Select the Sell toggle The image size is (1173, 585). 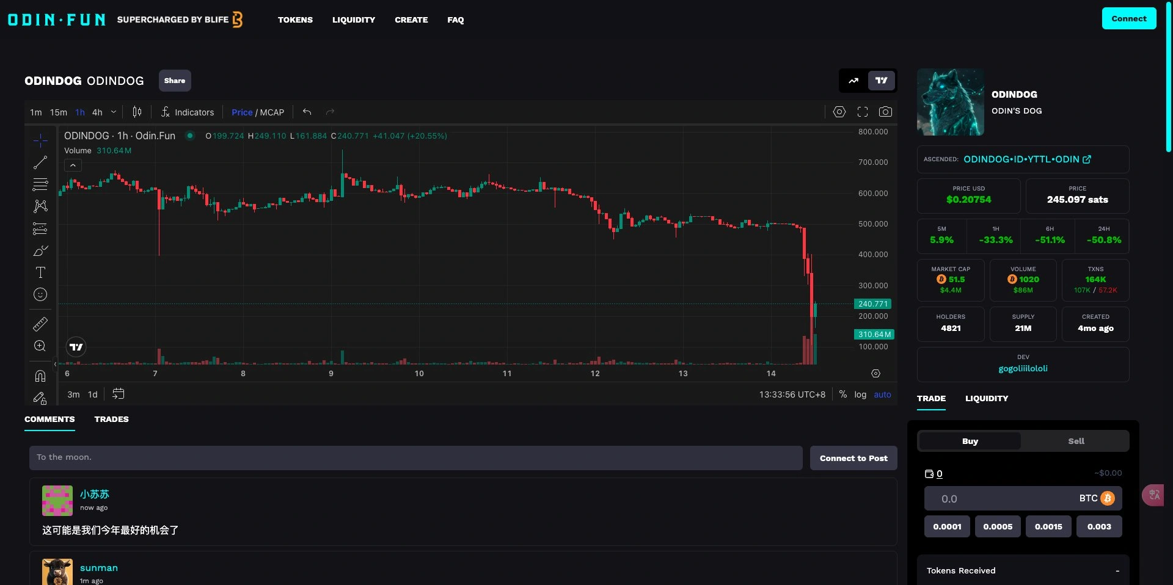point(1076,441)
